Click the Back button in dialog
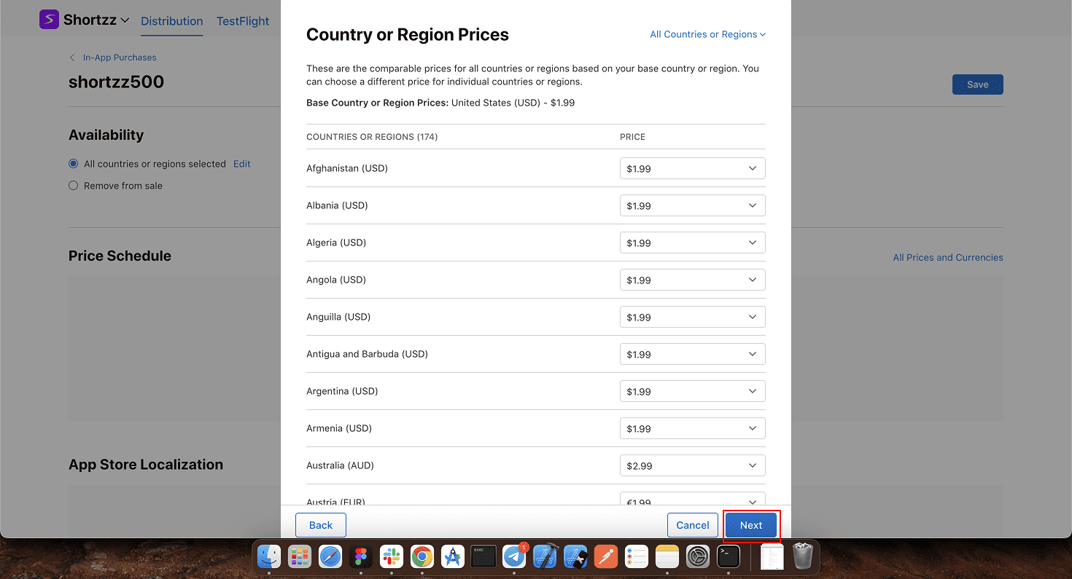 pyautogui.click(x=320, y=525)
